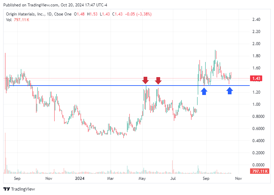Image resolution: width=274 pixels, height=195 pixels.
Task: Click the 2.00 price axis label
Action: [x=256, y=44]
